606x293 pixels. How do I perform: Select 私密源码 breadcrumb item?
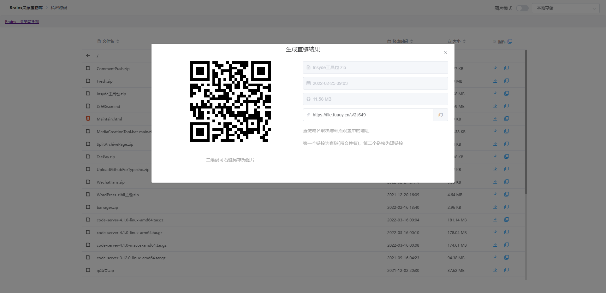pyautogui.click(x=59, y=8)
